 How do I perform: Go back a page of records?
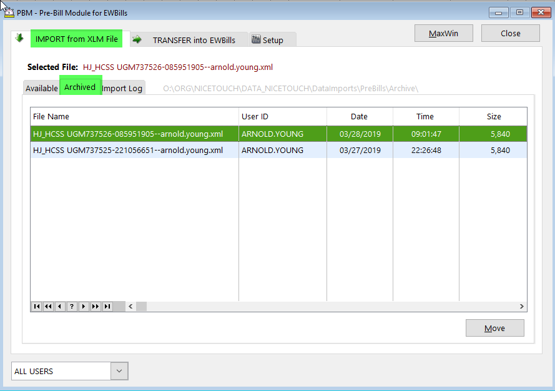(x=49, y=306)
